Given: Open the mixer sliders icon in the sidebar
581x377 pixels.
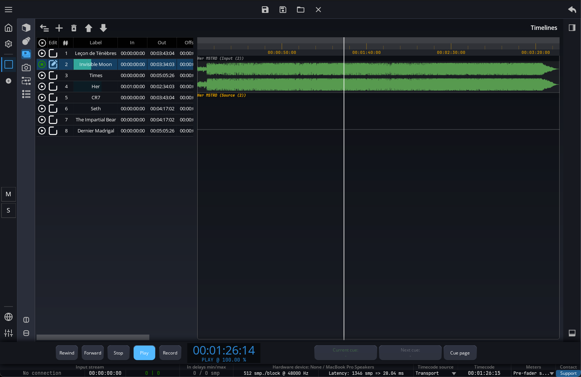Looking at the screenshot, I should [x=8, y=333].
